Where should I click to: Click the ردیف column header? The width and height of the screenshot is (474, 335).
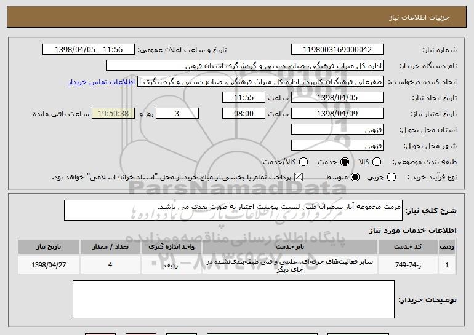point(447,246)
